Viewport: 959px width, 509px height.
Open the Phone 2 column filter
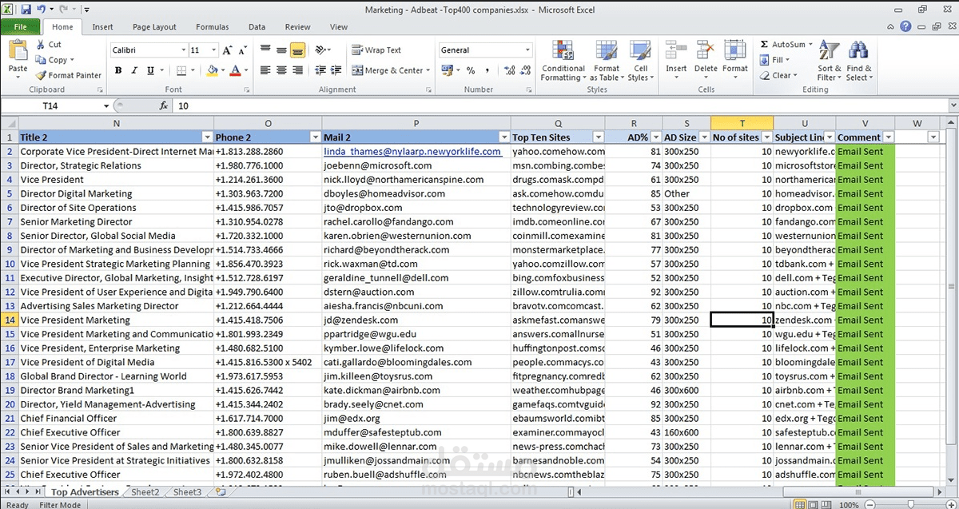[x=316, y=137]
